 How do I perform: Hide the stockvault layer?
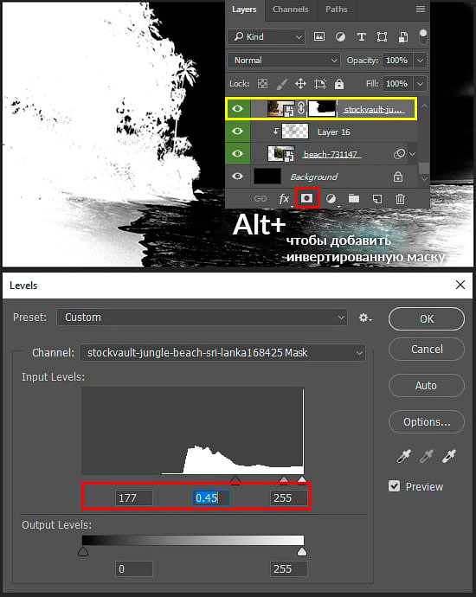pos(238,109)
